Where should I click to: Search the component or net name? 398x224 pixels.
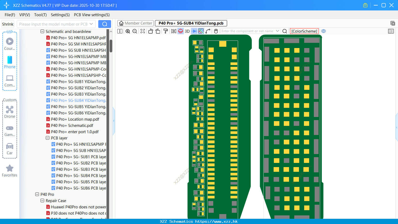[285, 31]
